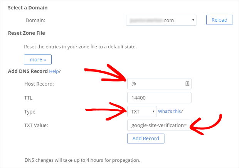Open the Domain selection dropdown

[x=161, y=20]
